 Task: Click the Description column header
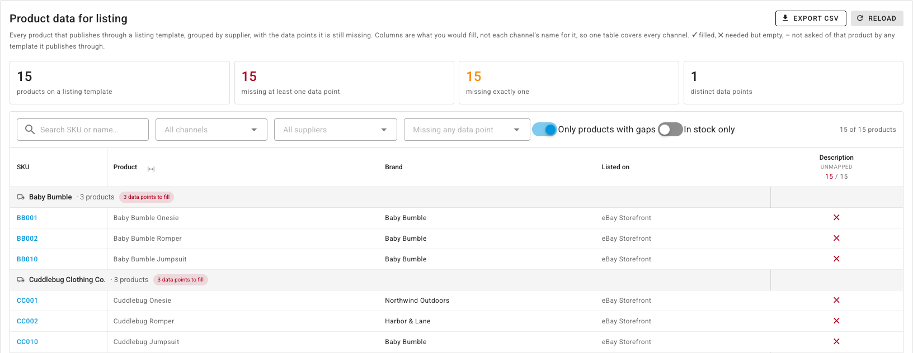coord(836,158)
